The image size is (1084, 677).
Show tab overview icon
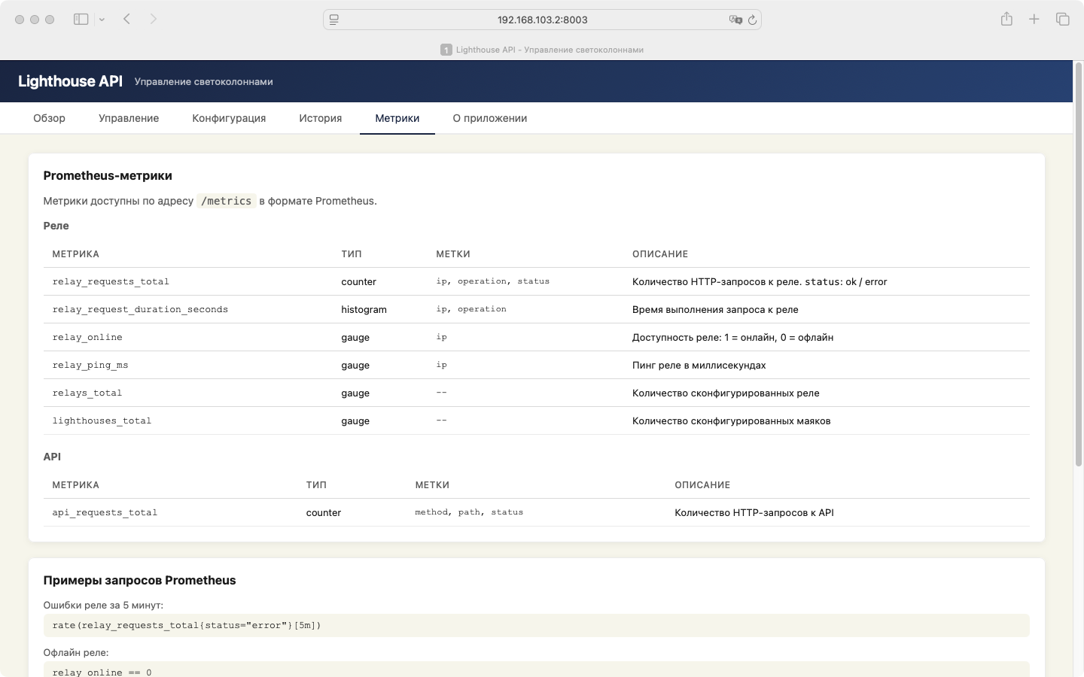pyautogui.click(x=1062, y=20)
